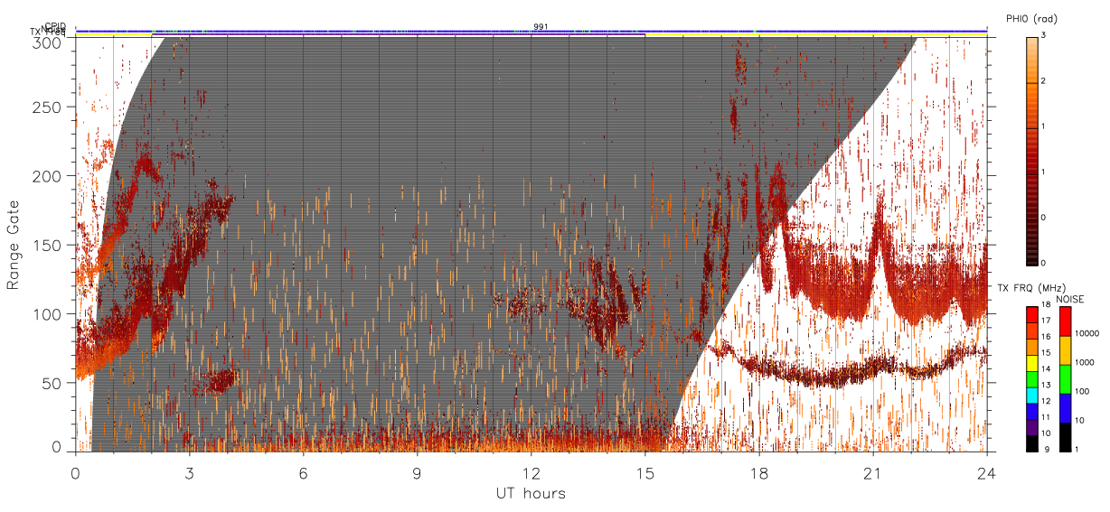Click the x-axis tick label '15'
1110x512 pixels.
tap(644, 472)
